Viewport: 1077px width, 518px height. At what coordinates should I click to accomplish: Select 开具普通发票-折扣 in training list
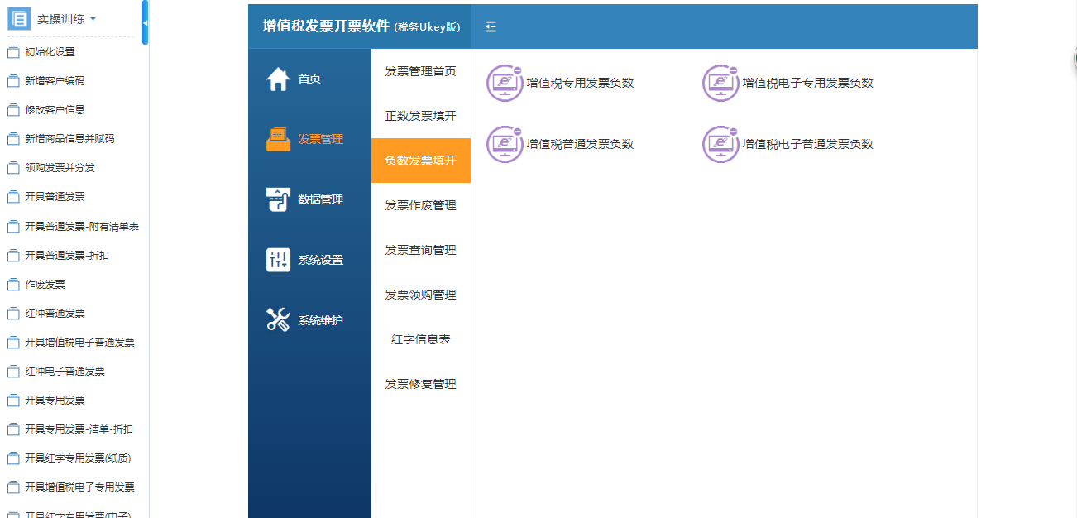click(67, 256)
